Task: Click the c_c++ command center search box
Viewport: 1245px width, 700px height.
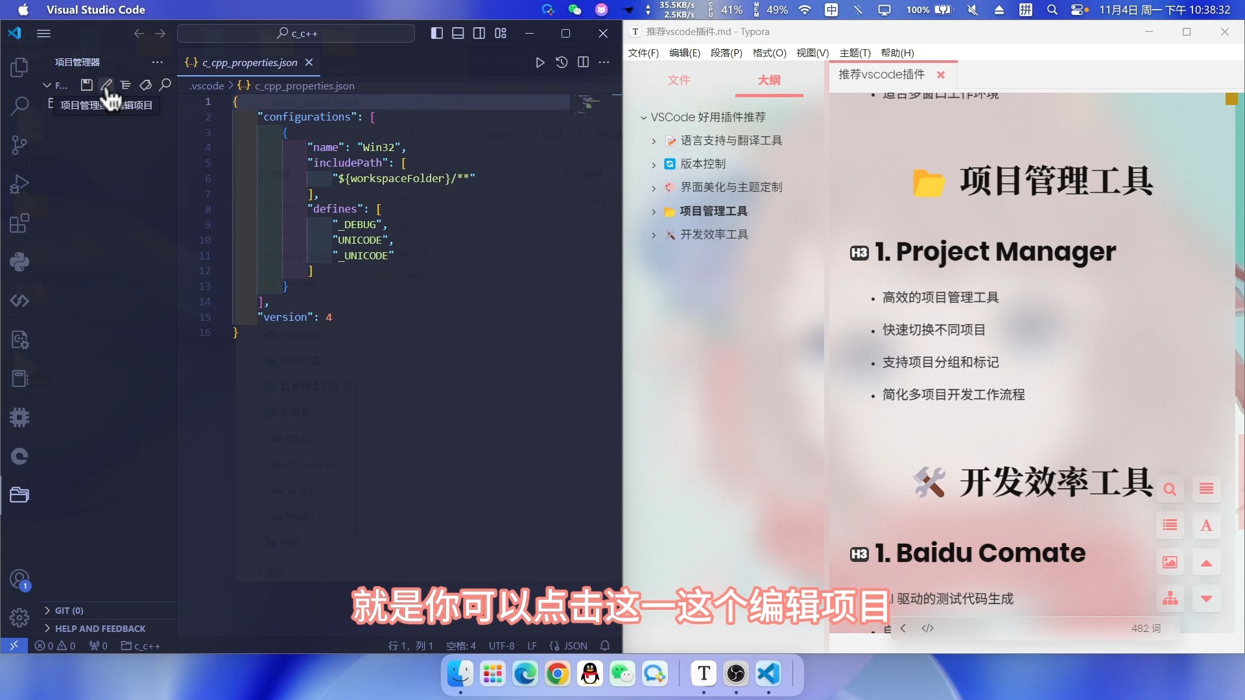Action: point(296,33)
